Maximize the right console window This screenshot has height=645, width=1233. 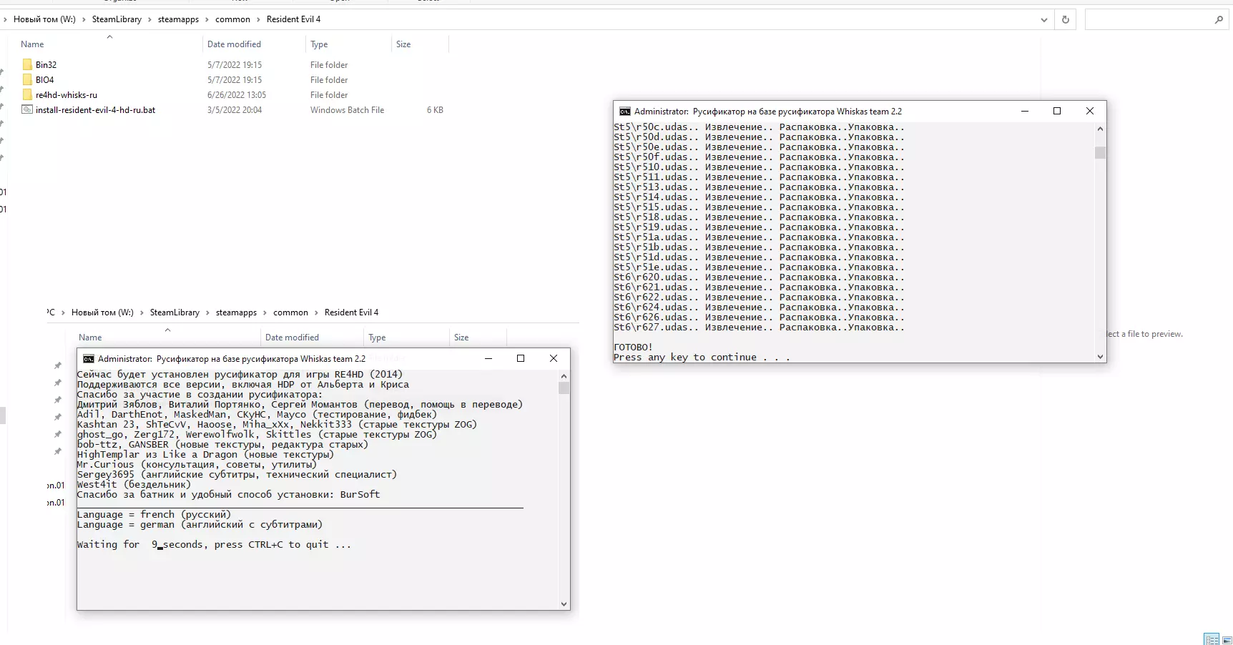(x=1057, y=111)
